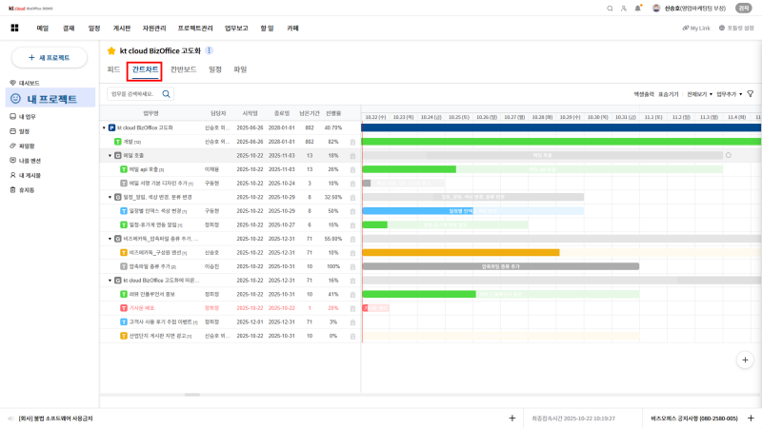Click the filter funnel icon

point(750,94)
